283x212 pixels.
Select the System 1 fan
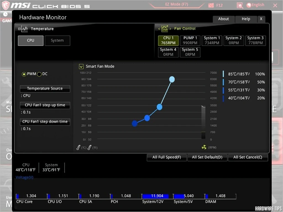tap(212, 41)
